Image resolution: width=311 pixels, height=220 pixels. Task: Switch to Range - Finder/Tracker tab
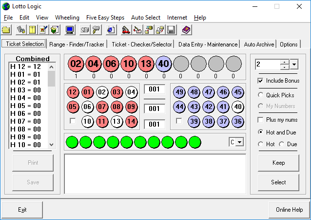coord(77,44)
